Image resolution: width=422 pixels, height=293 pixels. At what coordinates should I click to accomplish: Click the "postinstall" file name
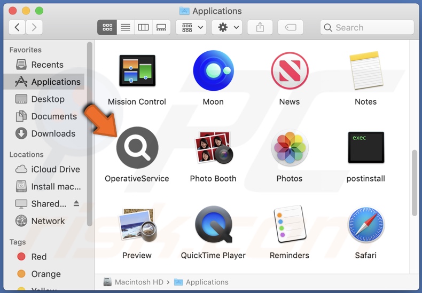pos(366,178)
